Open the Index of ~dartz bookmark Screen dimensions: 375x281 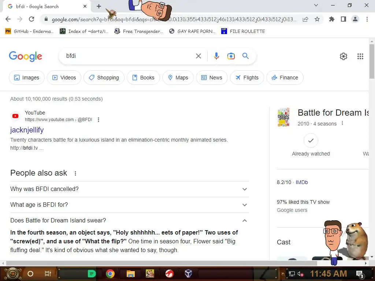pos(84,31)
